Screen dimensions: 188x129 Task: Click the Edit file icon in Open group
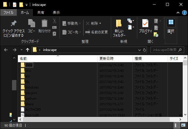(156, 28)
